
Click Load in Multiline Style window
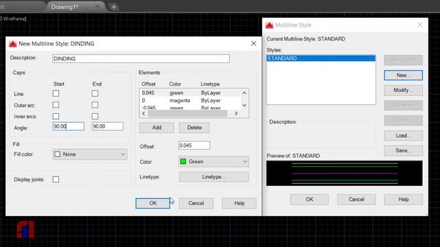(404, 136)
